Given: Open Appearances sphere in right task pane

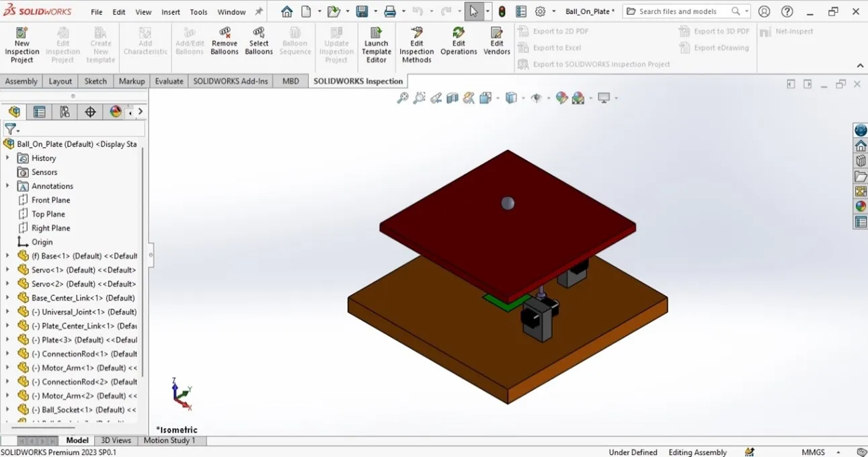Looking at the screenshot, I should (x=861, y=206).
